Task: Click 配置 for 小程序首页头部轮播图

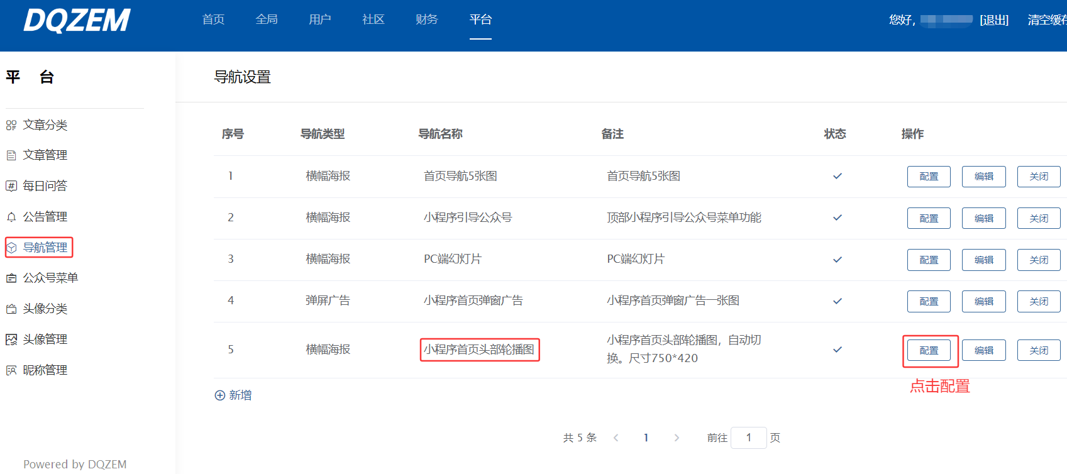Action: click(x=929, y=350)
